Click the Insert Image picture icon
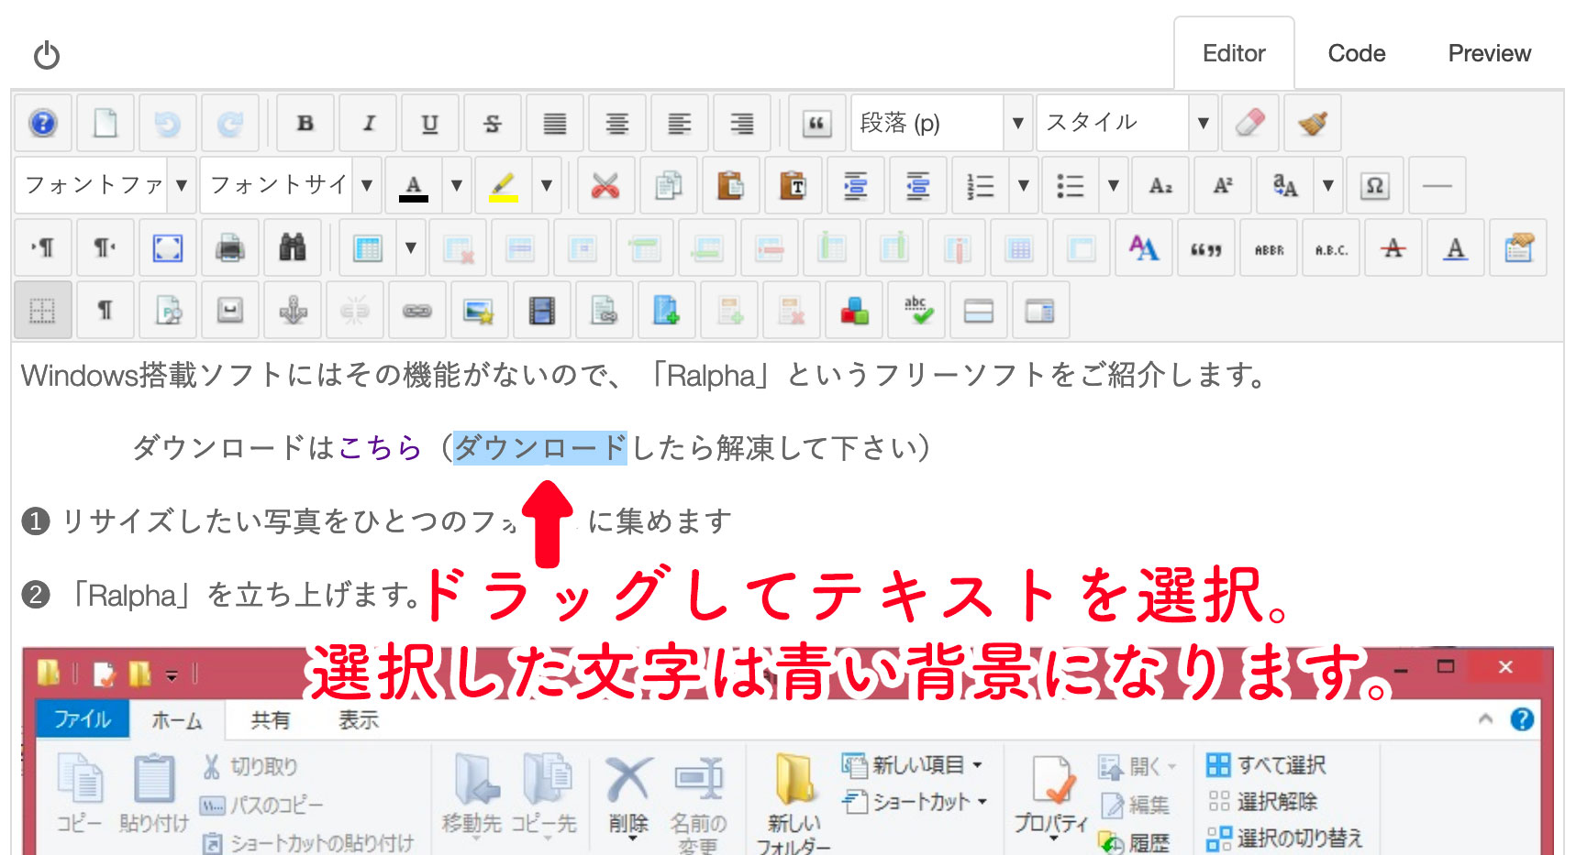Image resolution: width=1576 pixels, height=855 pixels. pyautogui.click(x=479, y=312)
